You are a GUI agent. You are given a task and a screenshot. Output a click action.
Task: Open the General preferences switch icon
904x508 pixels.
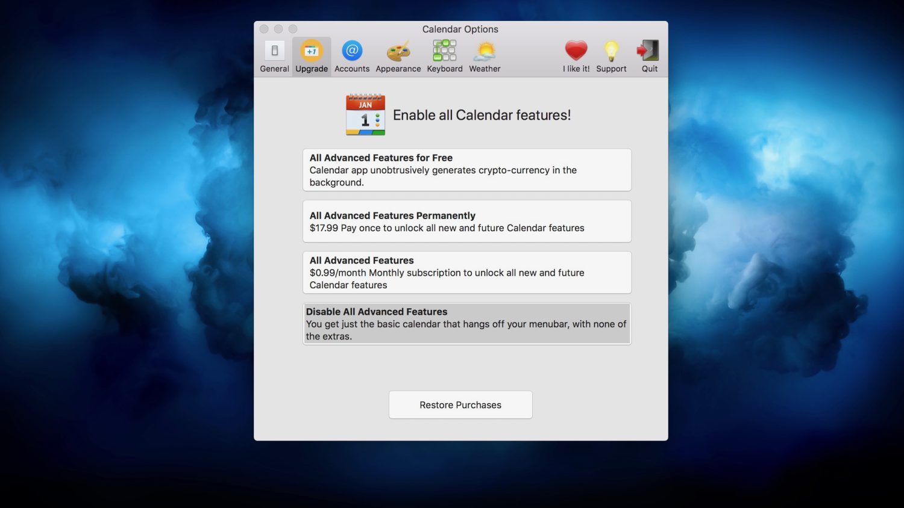pyautogui.click(x=274, y=51)
